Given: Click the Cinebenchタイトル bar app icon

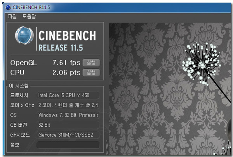Looking at the screenshot, I should 8,7.
